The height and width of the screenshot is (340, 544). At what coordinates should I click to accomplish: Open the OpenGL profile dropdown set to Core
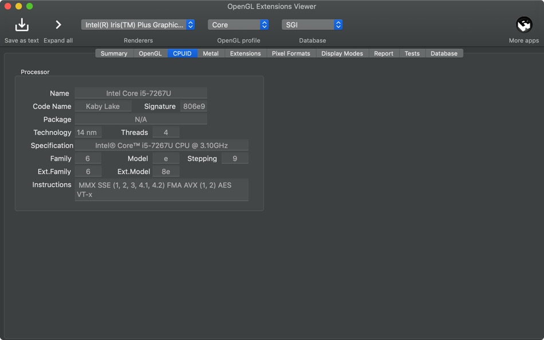click(238, 25)
